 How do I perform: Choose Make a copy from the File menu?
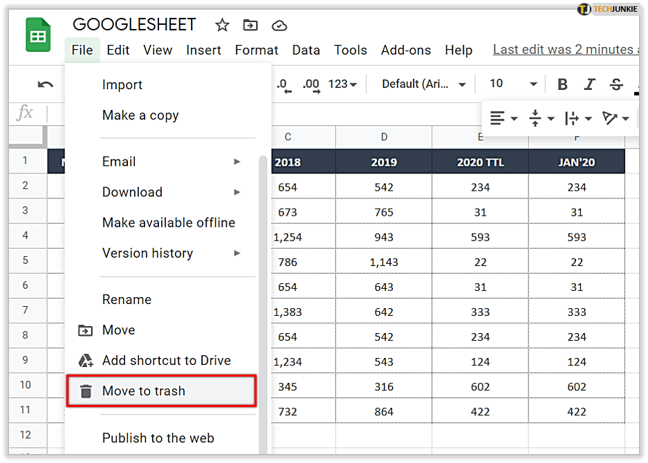(140, 115)
